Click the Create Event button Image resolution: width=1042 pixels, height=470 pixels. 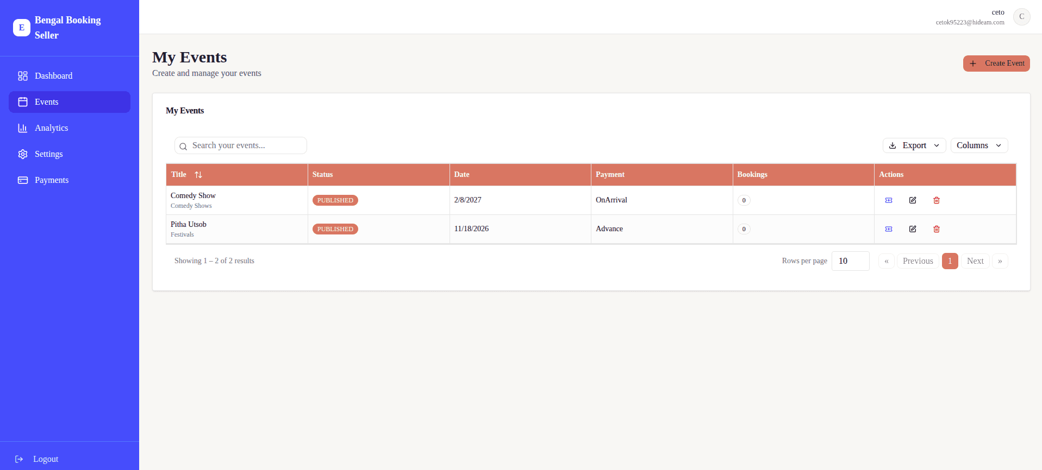(x=996, y=63)
